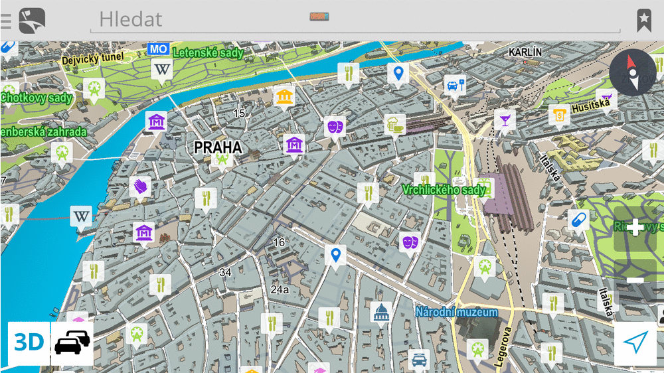
Task: Toggle the 3D map view
Action: [29, 342]
